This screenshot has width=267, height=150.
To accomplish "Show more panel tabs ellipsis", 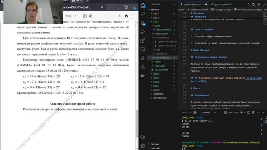I will (214, 112).
